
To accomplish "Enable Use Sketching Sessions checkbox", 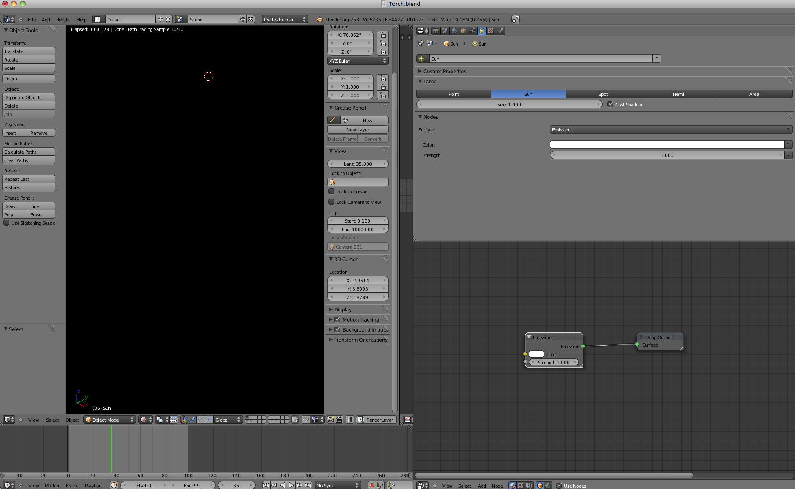I will (6, 223).
